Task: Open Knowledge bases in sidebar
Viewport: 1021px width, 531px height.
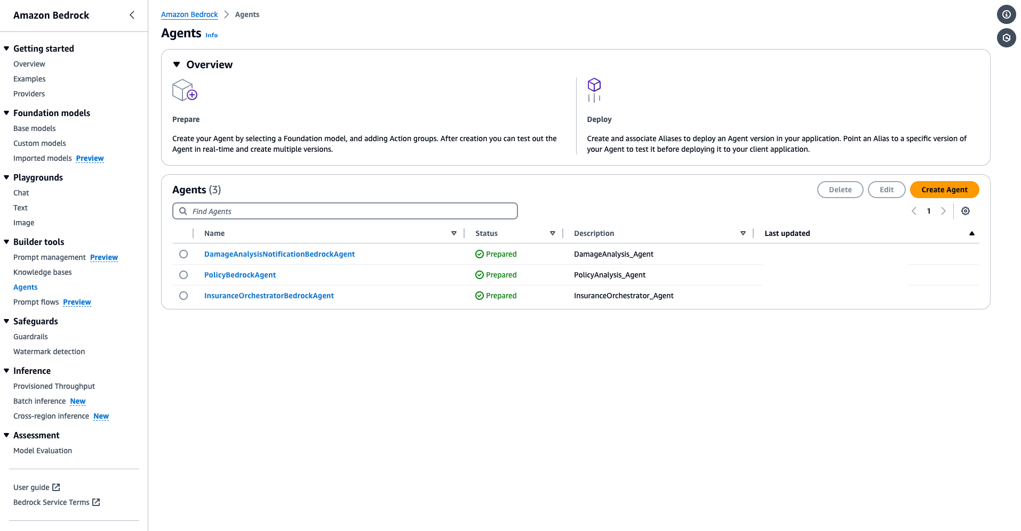Action: coord(43,272)
